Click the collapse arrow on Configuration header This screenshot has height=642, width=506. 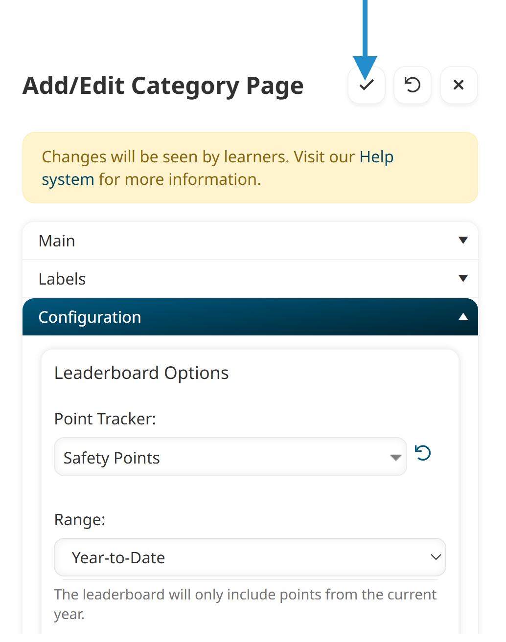463,317
